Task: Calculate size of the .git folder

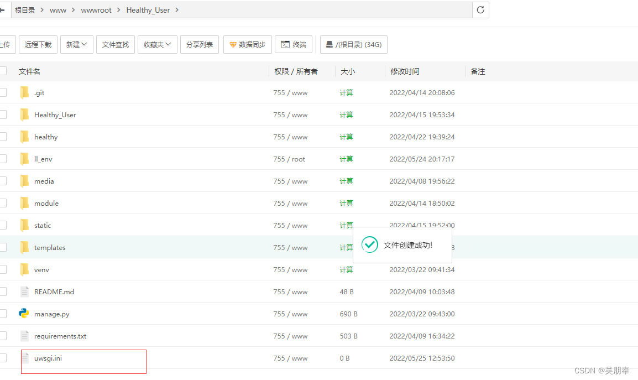Action: coord(346,92)
